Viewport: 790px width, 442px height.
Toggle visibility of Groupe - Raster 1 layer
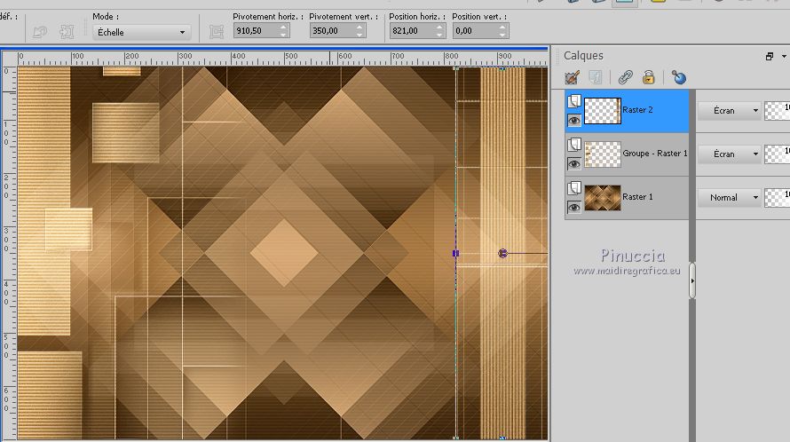(573, 163)
